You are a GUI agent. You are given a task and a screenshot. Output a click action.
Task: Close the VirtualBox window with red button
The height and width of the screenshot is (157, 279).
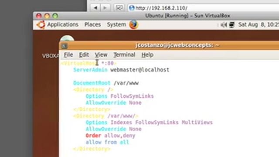[x=39, y=16]
